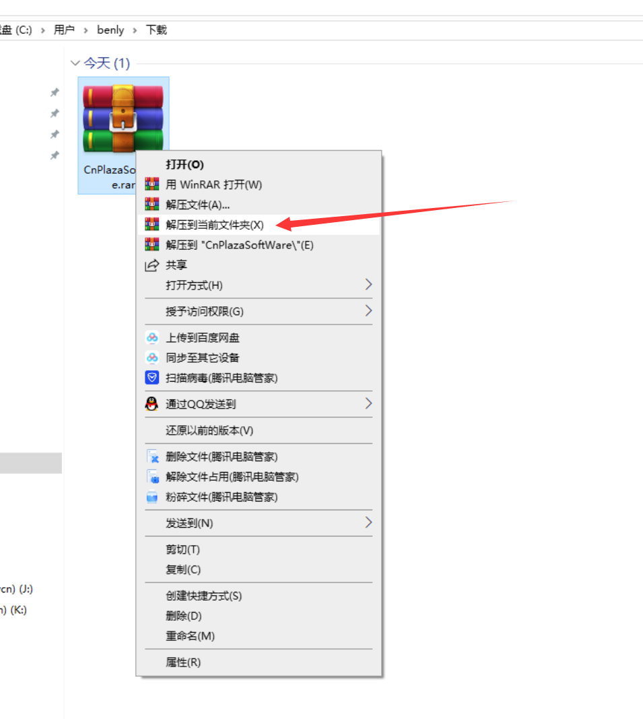The width and height of the screenshot is (643, 719).
Task: Click the QQ penguin icon
Action: pos(152,405)
